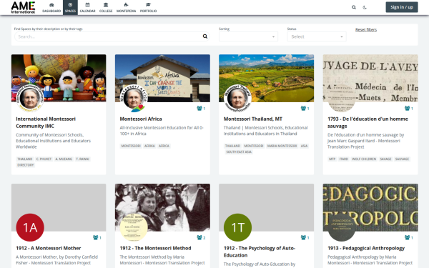Click the Reset filters link
This screenshot has height=268, width=429.
pos(366,29)
